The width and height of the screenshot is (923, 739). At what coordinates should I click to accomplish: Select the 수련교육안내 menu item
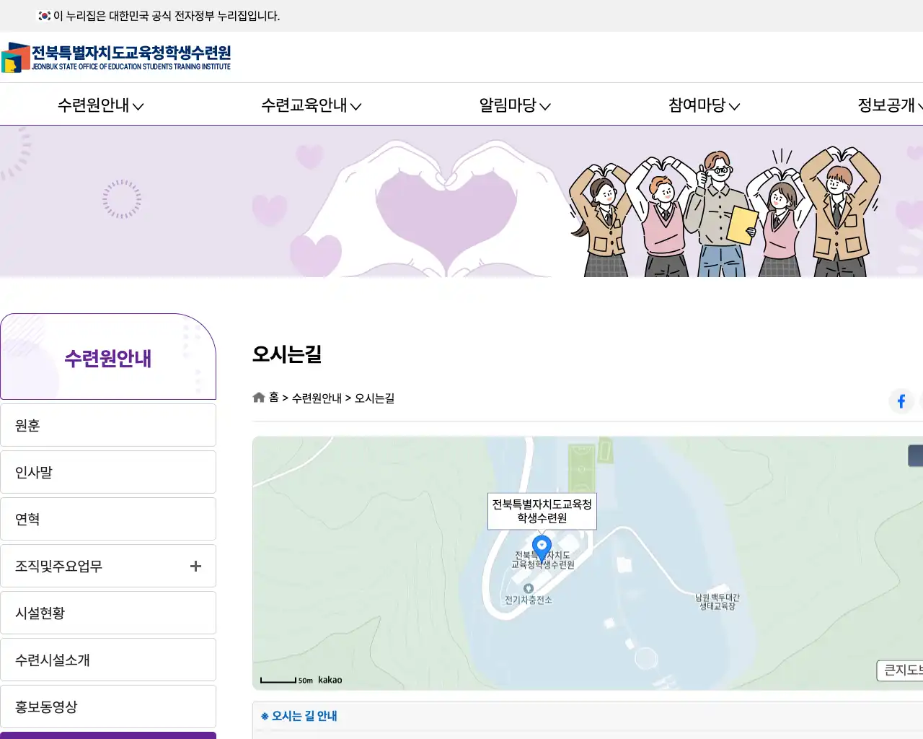click(x=310, y=105)
